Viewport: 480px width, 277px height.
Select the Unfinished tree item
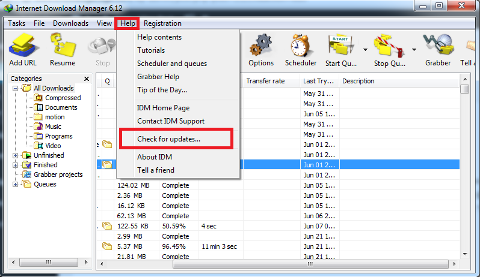tap(49, 155)
